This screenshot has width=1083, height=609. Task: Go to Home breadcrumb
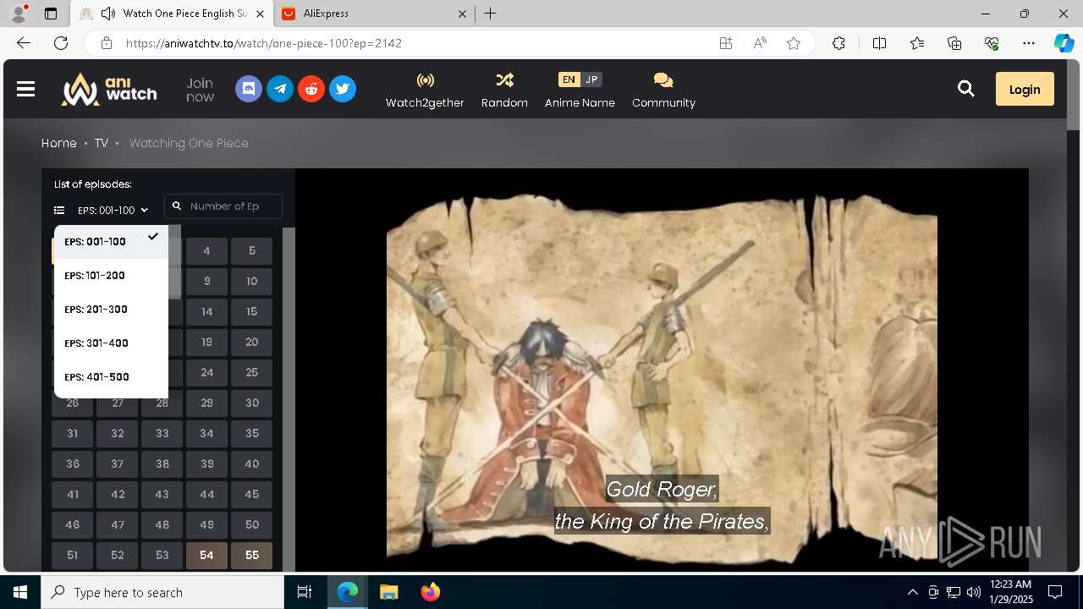(59, 143)
